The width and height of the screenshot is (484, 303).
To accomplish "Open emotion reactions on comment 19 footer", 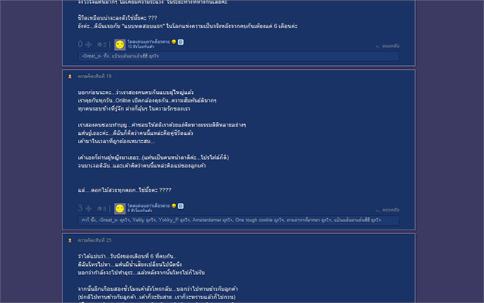I will pos(101,209).
